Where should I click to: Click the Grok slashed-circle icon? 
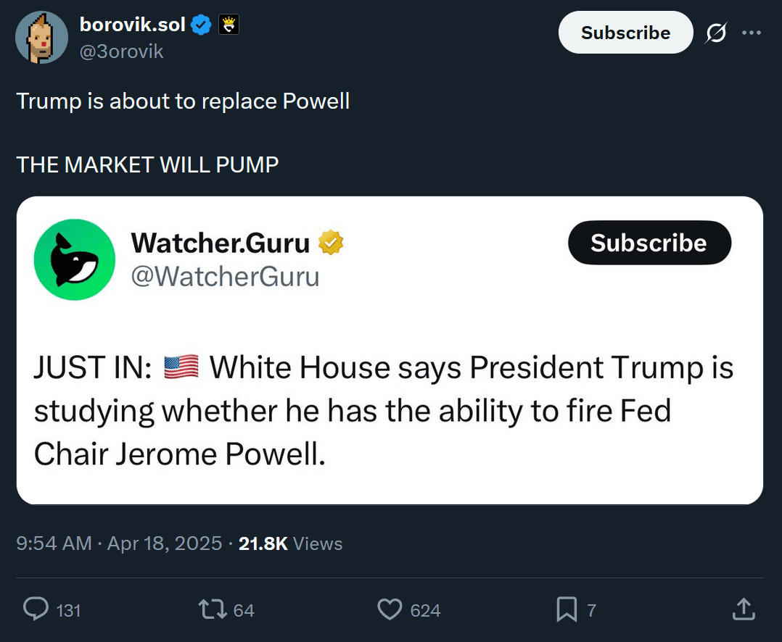tap(716, 33)
